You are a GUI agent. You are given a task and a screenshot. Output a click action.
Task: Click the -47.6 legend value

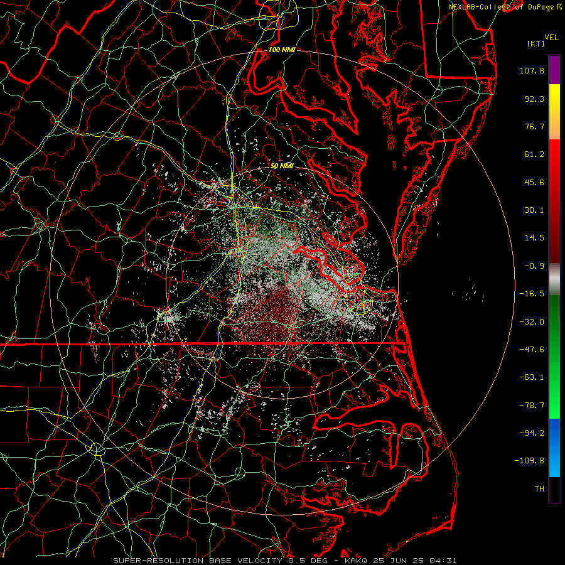click(x=532, y=350)
